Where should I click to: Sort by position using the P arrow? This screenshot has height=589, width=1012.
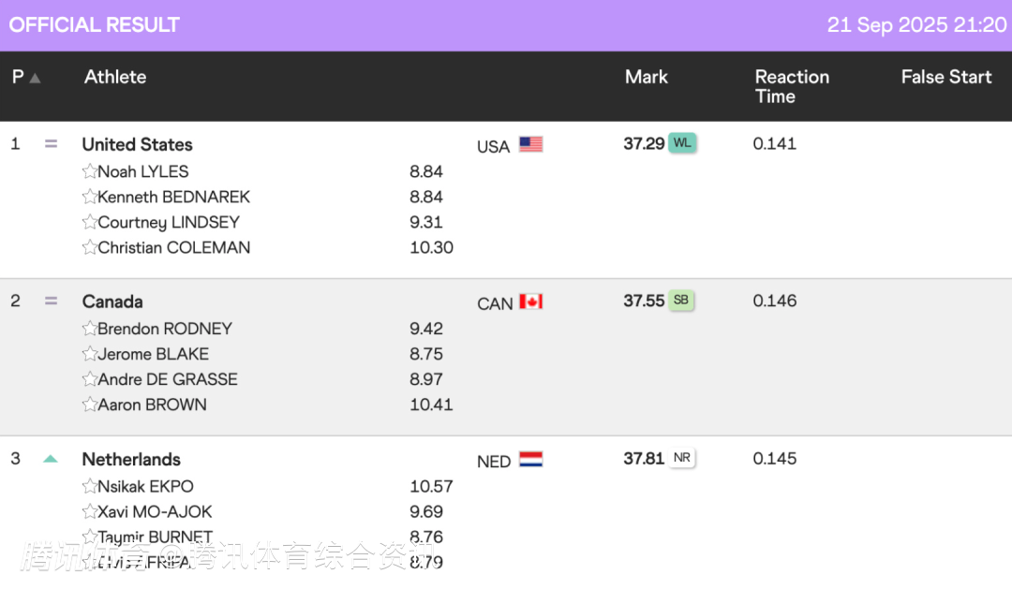pyautogui.click(x=35, y=78)
